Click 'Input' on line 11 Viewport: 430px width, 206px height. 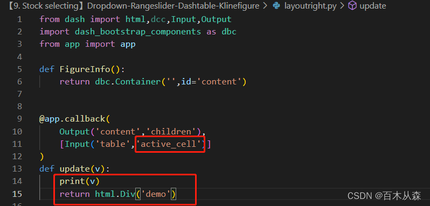click(78, 144)
